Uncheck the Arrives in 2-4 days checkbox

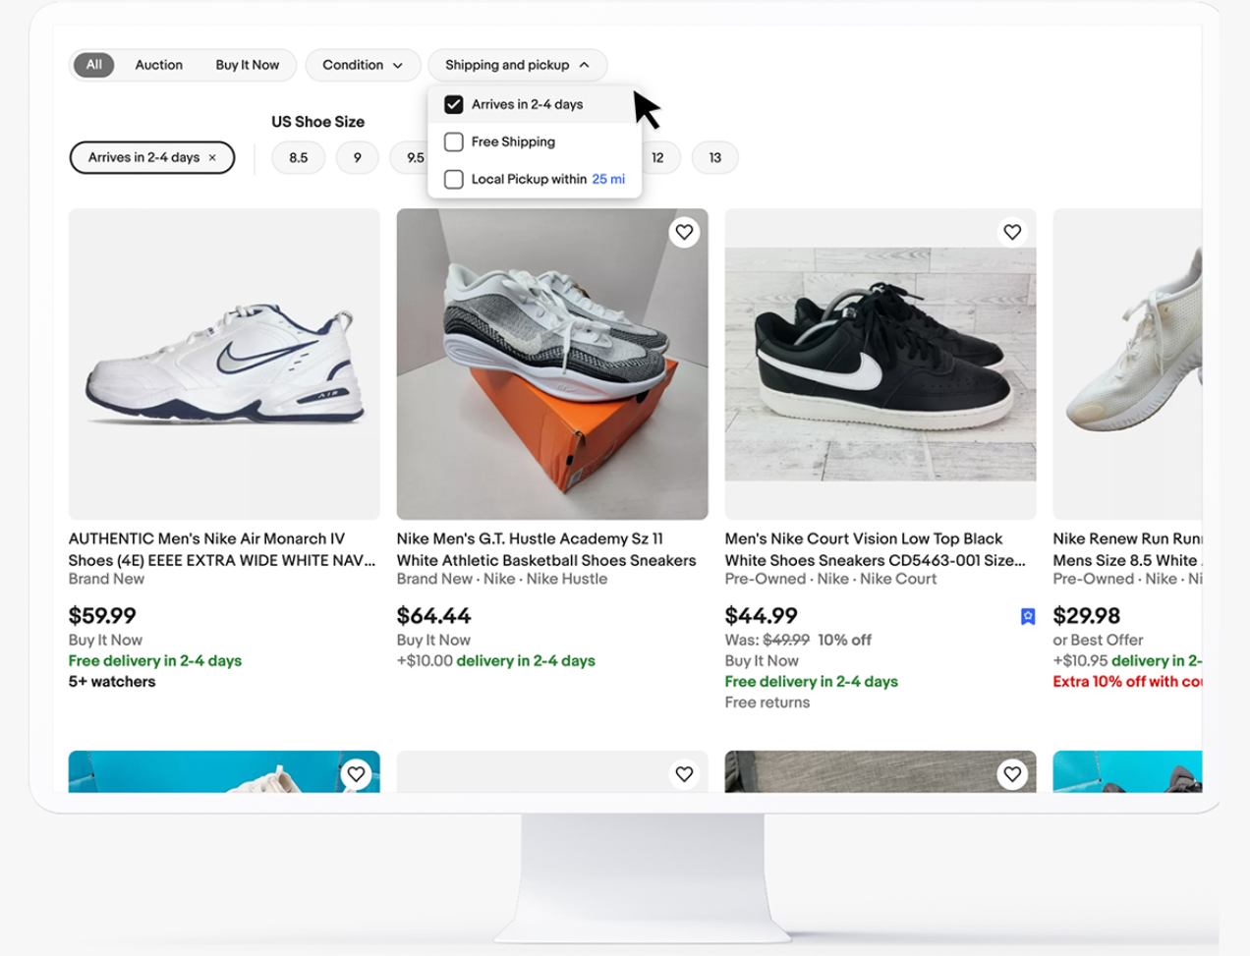click(454, 104)
